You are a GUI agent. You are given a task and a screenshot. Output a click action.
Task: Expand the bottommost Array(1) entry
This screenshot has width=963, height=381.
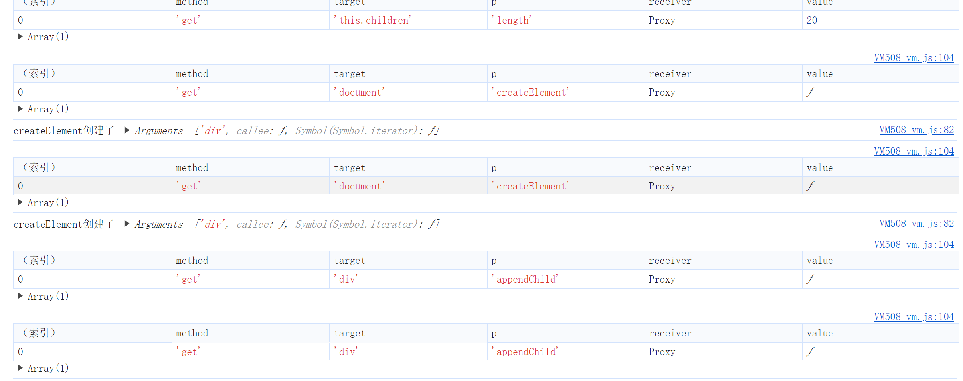(20, 368)
